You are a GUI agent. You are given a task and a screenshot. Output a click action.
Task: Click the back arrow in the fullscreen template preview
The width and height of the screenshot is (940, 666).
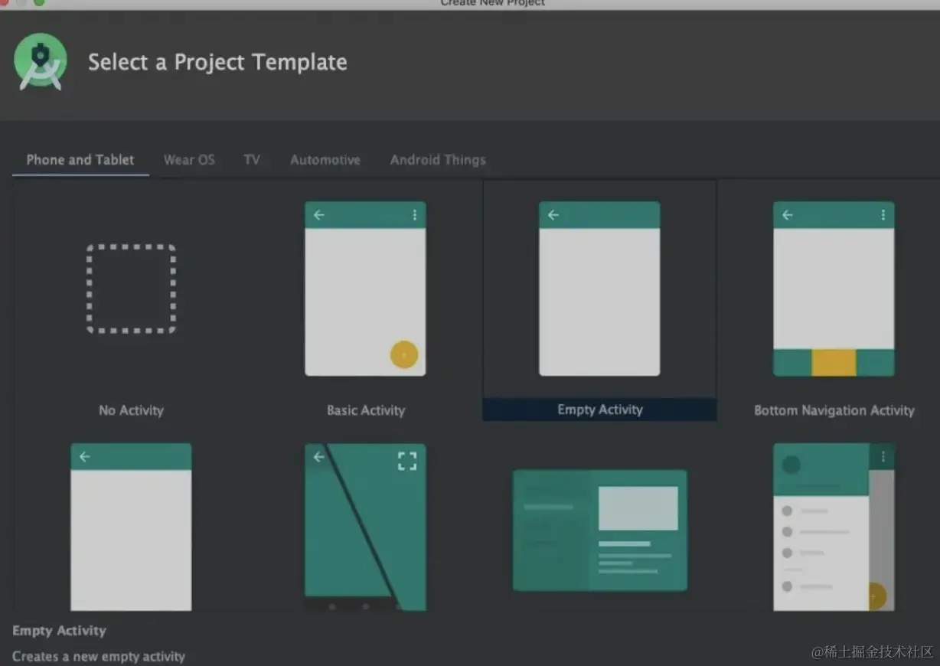coord(319,457)
